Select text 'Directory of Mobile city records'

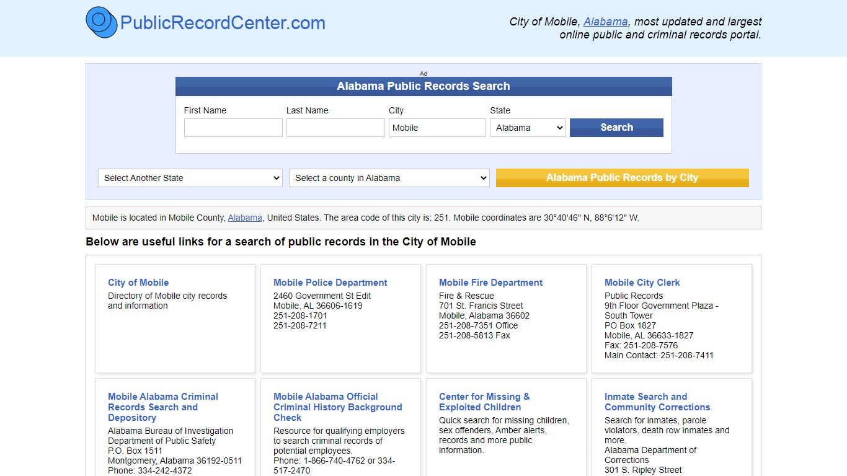(167, 296)
